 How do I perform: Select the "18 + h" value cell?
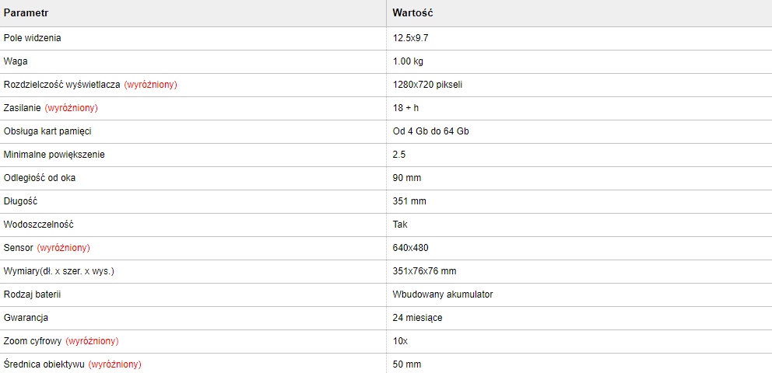[x=406, y=108]
